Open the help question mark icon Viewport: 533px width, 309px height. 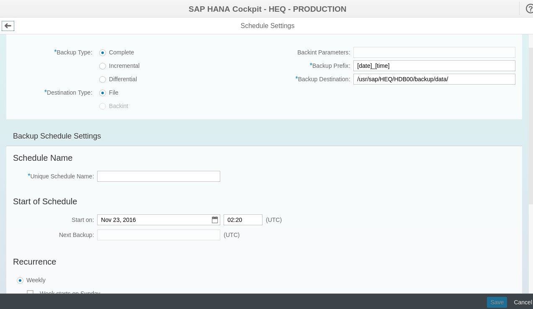point(529,9)
